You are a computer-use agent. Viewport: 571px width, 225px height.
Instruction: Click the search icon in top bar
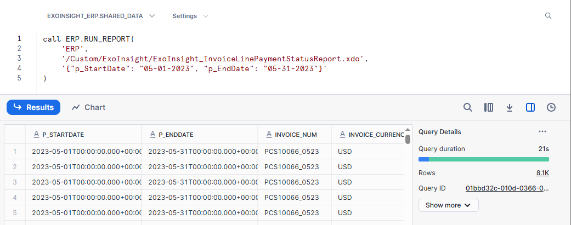point(548,16)
